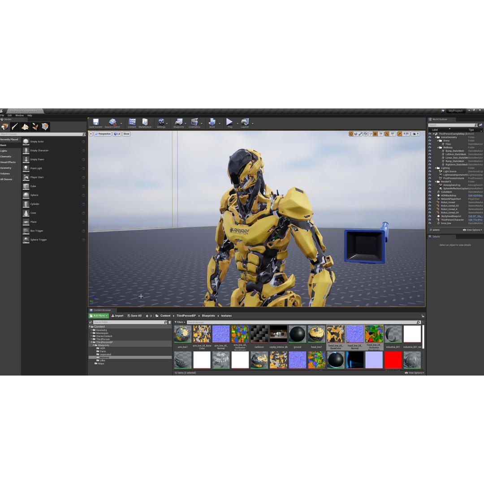Open the Marketplace toolbar button
This screenshot has height=484, width=484.
click(145, 123)
